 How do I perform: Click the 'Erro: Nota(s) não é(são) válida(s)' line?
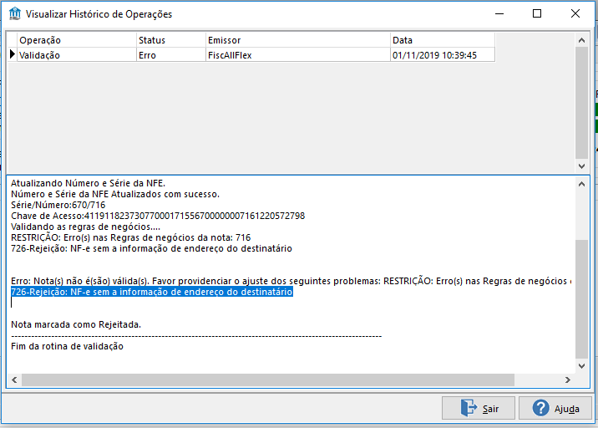291,281
